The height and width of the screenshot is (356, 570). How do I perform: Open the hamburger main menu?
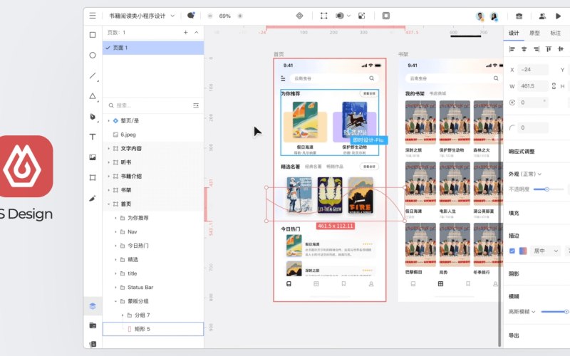[93, 16]
